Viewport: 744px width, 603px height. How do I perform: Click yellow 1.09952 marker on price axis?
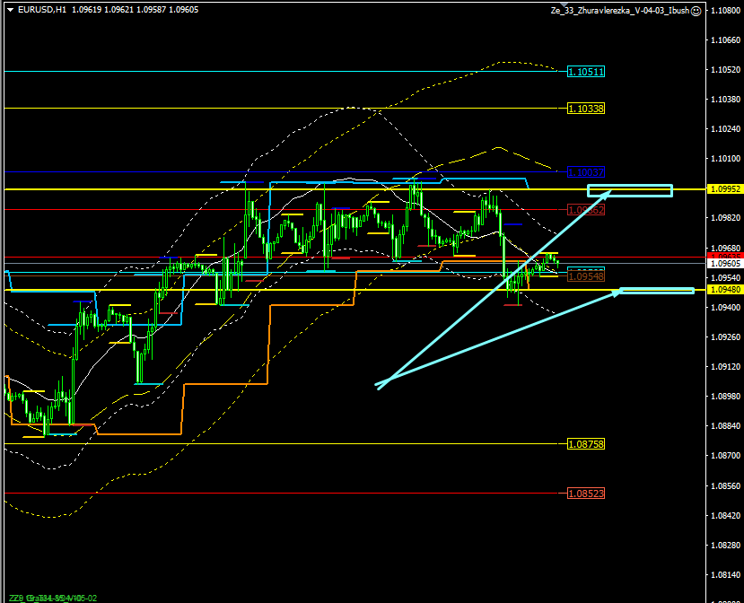point(723,189)
